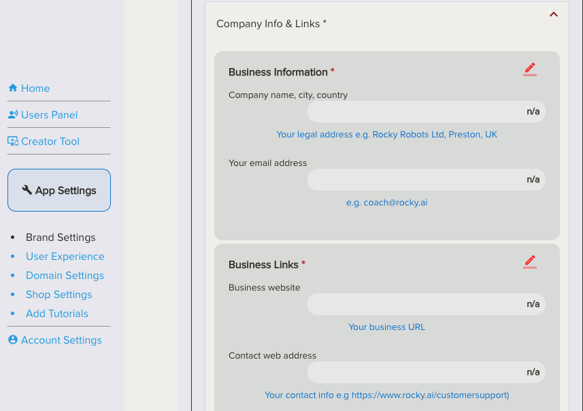
Task: Focus the Business website field
Action: coord(426,304)
